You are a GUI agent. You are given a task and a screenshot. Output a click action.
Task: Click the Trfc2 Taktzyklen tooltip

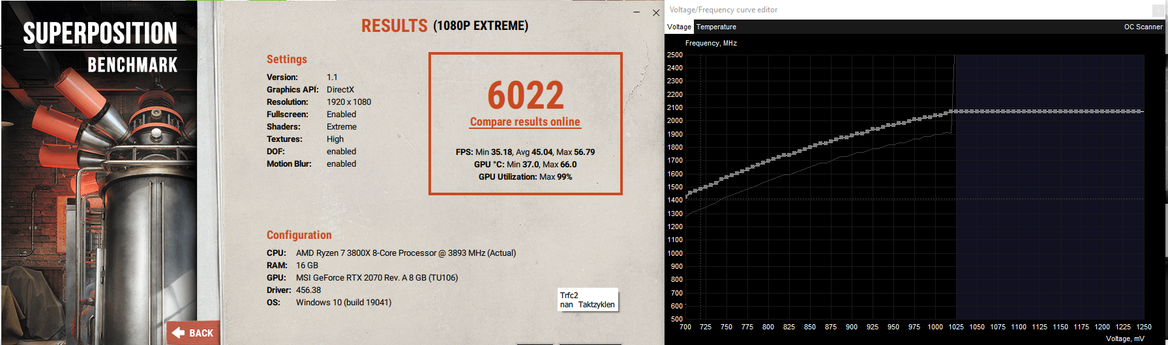[x=588, y=299]
